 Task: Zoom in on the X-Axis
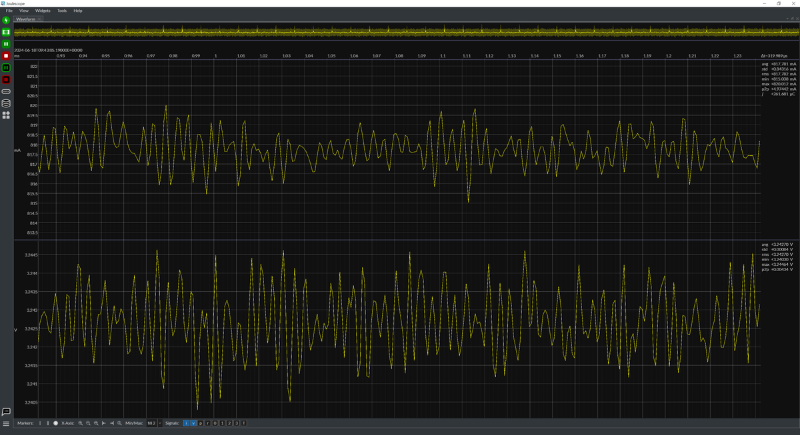pos(81,423)
